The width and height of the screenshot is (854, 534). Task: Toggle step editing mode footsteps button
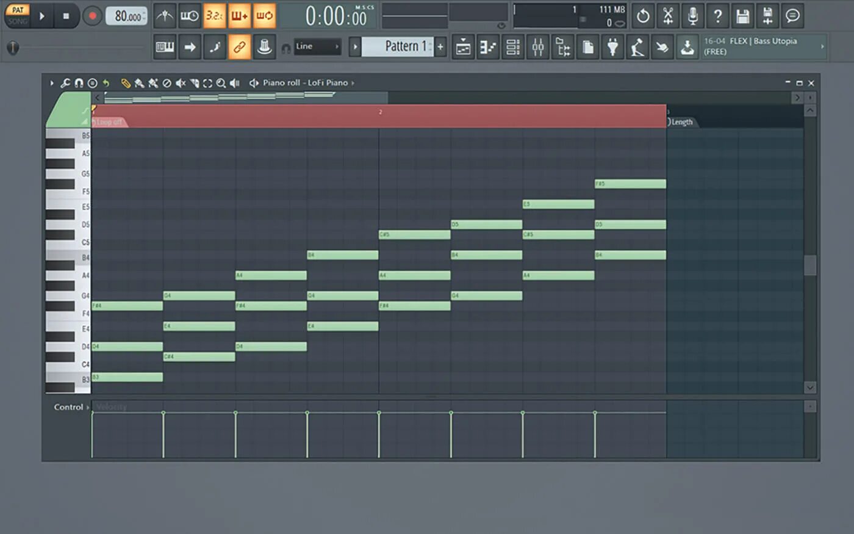click(x=215, y=47)
